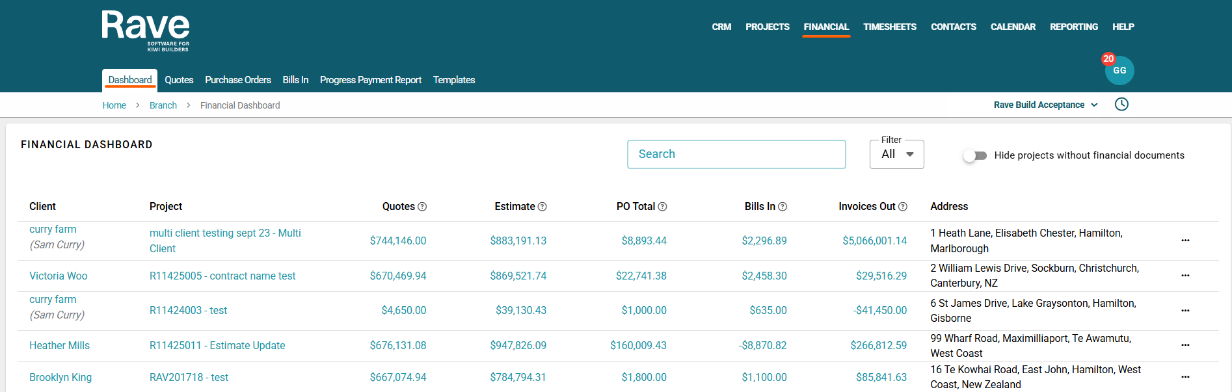This screenshot has width=1232, height=392.
Task: Toggle Hide projects without financial documents
Action: [x=975, y=155]
